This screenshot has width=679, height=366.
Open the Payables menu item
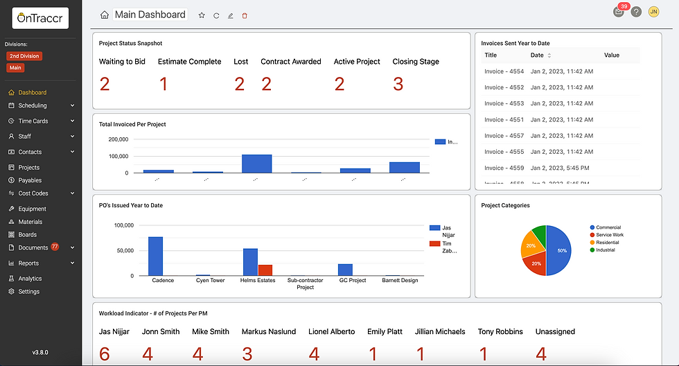click(30, 181)
